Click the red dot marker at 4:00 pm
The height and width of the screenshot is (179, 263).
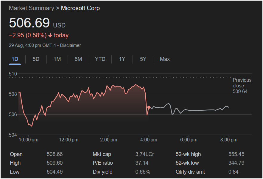[149, 107]
